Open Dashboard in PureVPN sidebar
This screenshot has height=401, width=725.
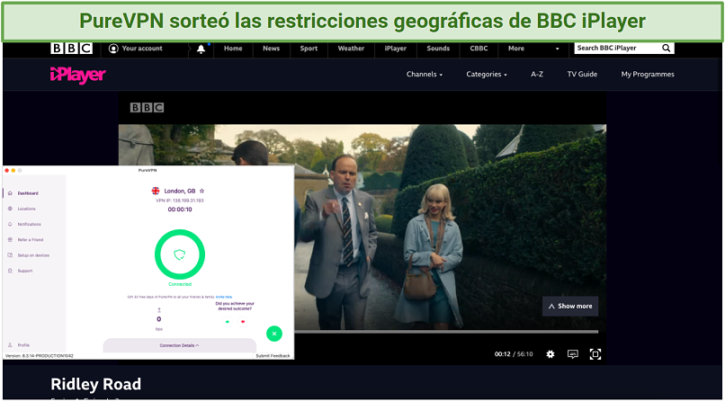point(28,193)
